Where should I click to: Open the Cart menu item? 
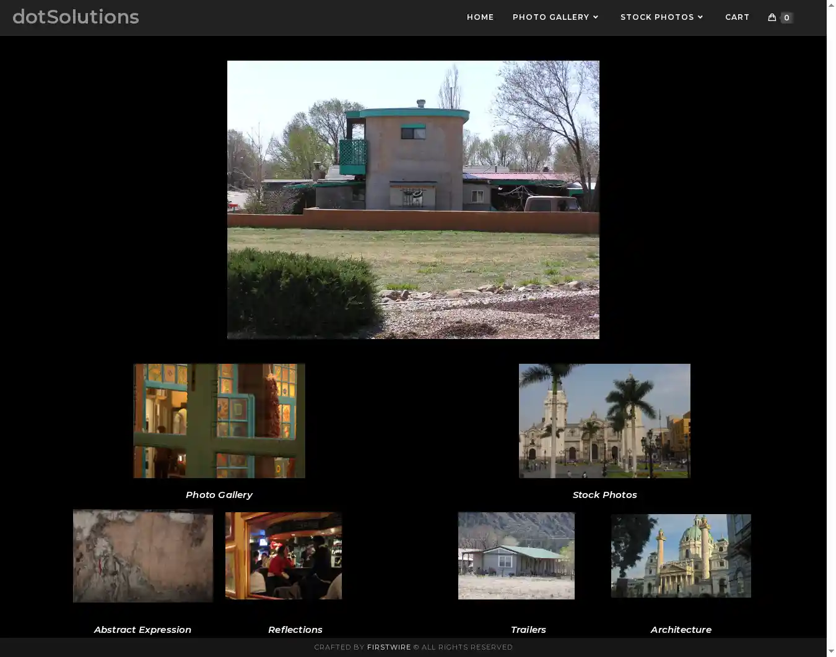[737, 17]
